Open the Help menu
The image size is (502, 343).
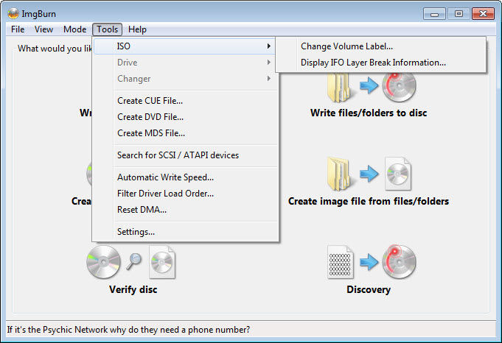click(x=137, y=29)
